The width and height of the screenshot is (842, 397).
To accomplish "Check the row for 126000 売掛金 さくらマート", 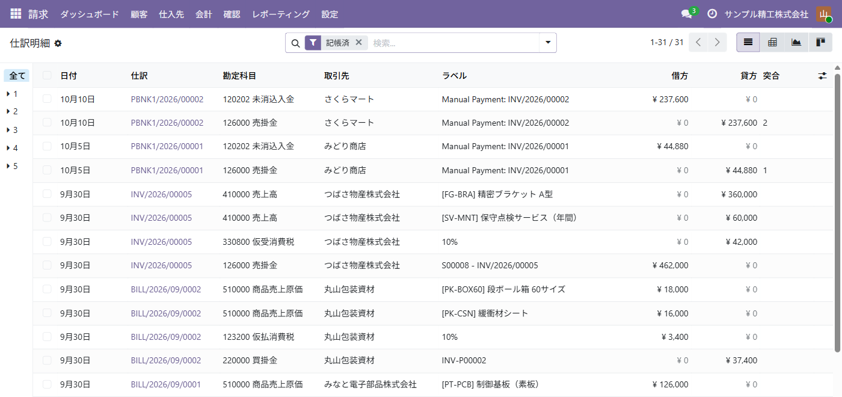I will pyautogui.click(x=47, y=123).
